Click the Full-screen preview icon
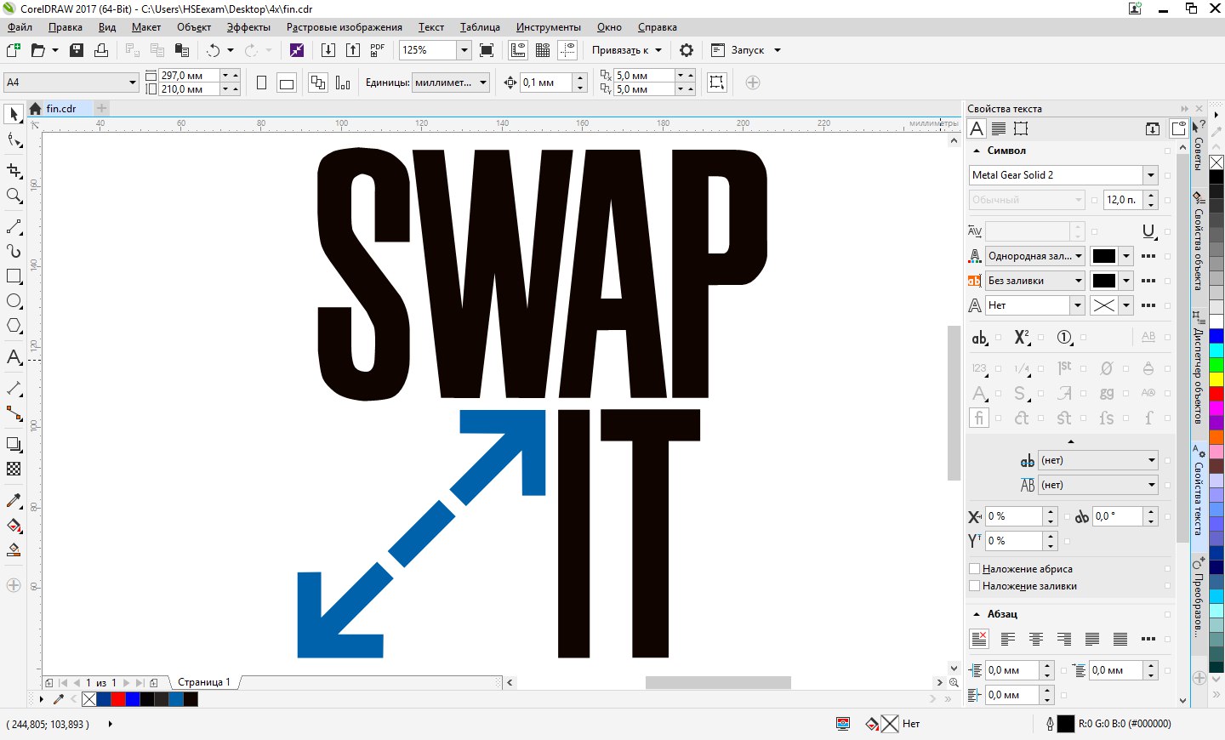 coord(487,50)
